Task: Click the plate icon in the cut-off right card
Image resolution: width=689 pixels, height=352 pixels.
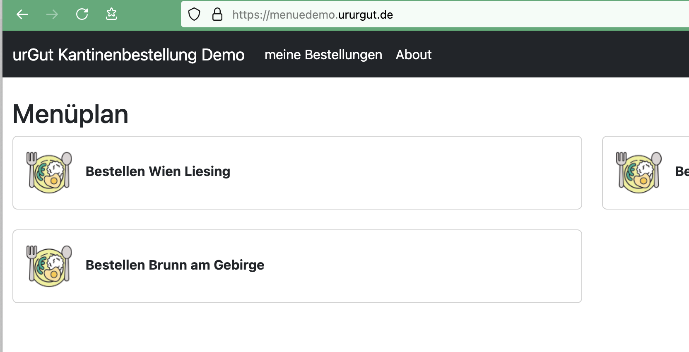Action: (638, 172)
